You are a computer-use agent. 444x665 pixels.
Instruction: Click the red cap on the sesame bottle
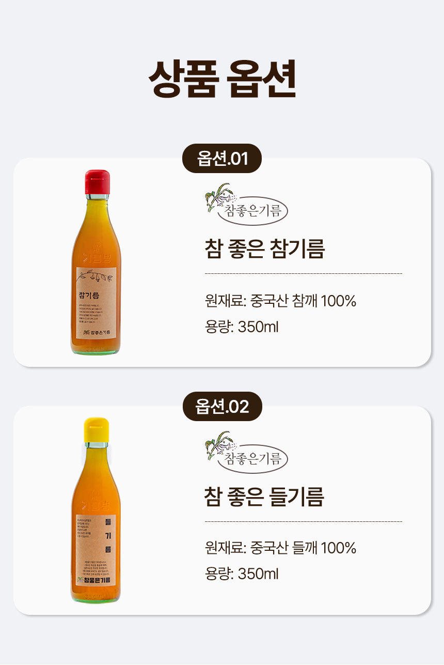point(98,182)
